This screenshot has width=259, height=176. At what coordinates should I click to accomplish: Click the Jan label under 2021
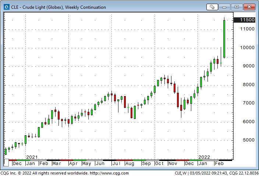(31, 164)
